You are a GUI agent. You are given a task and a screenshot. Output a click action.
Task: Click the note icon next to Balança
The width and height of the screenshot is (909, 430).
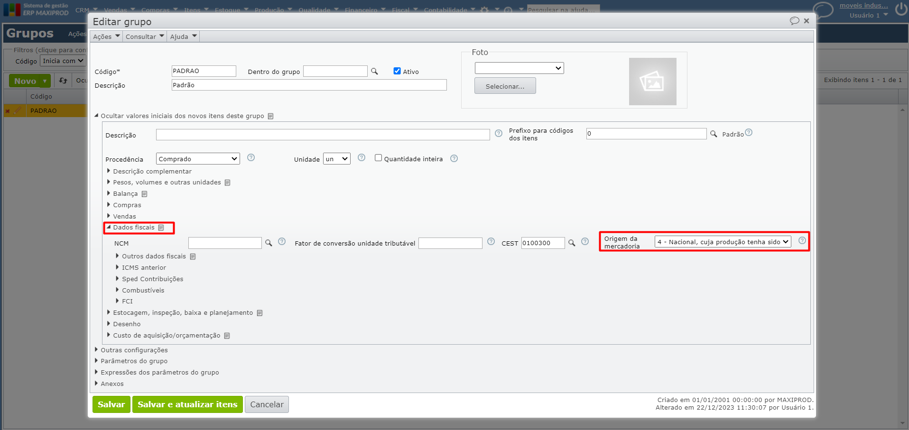[x=144, y=194]
